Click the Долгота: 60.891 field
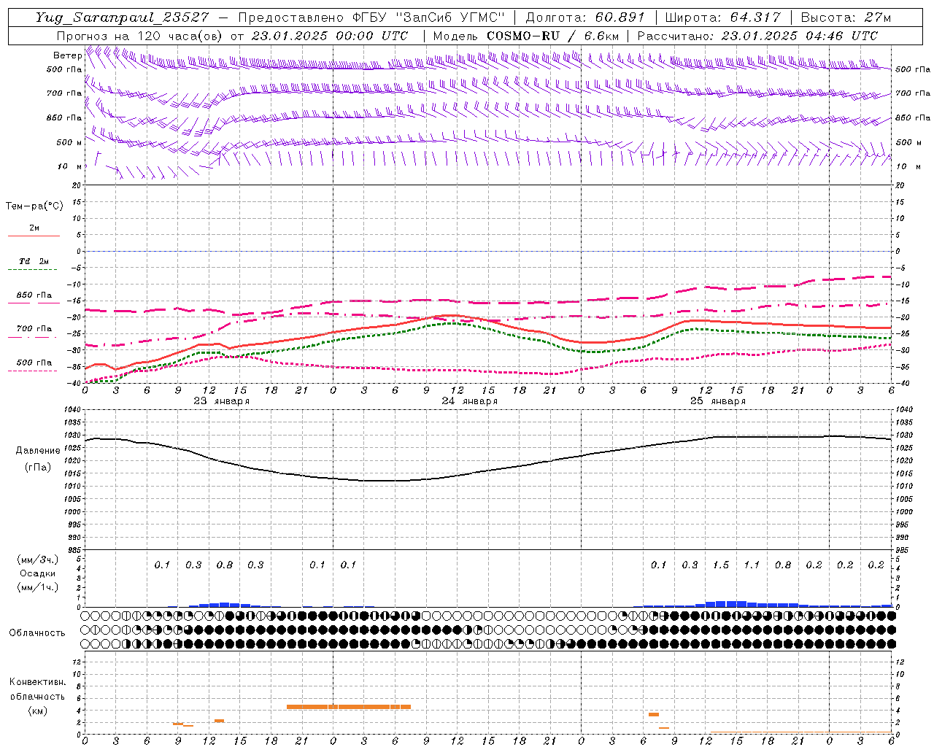This screenshot has height=747, width=934. click(585, 18)
